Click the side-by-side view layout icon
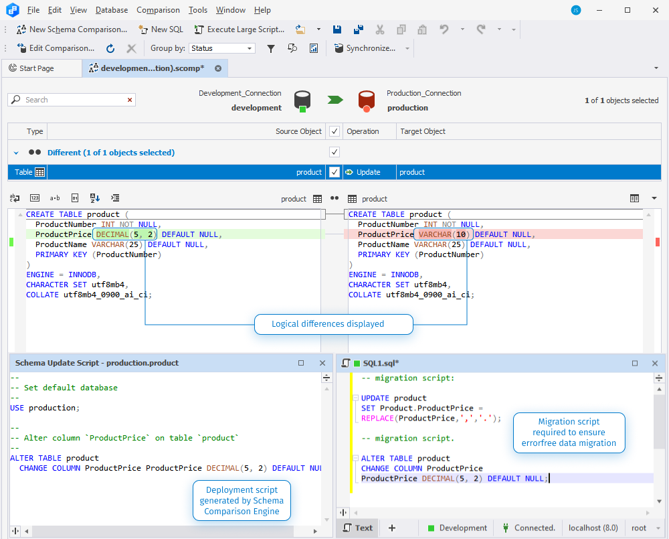The width and height of the screenshot is (669, 539). coord(634,198)
